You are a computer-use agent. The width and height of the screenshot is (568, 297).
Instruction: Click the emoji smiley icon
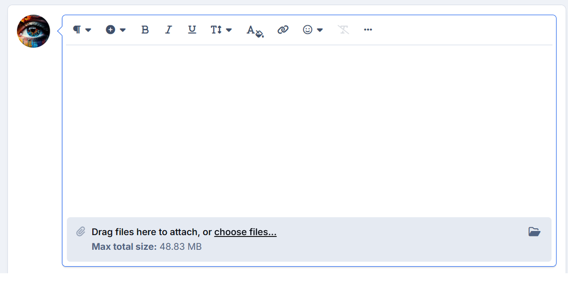[308, 30]
